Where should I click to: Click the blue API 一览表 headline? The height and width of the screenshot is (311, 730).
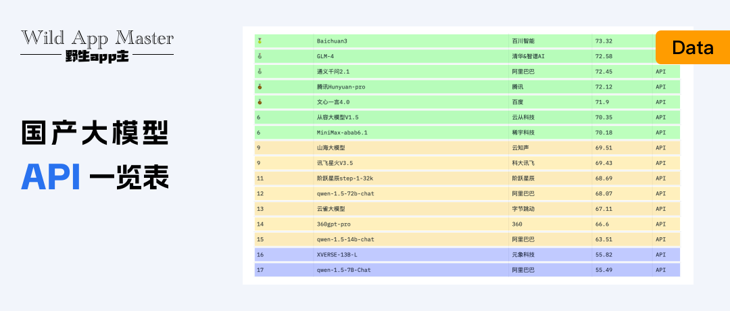pos(95,177)
